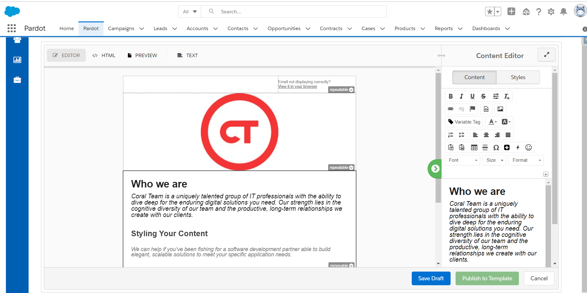Image resolution: width=587 pixels, height=293 pixels.
Task: Open the Notifications bell
Action: pos(563,11)
